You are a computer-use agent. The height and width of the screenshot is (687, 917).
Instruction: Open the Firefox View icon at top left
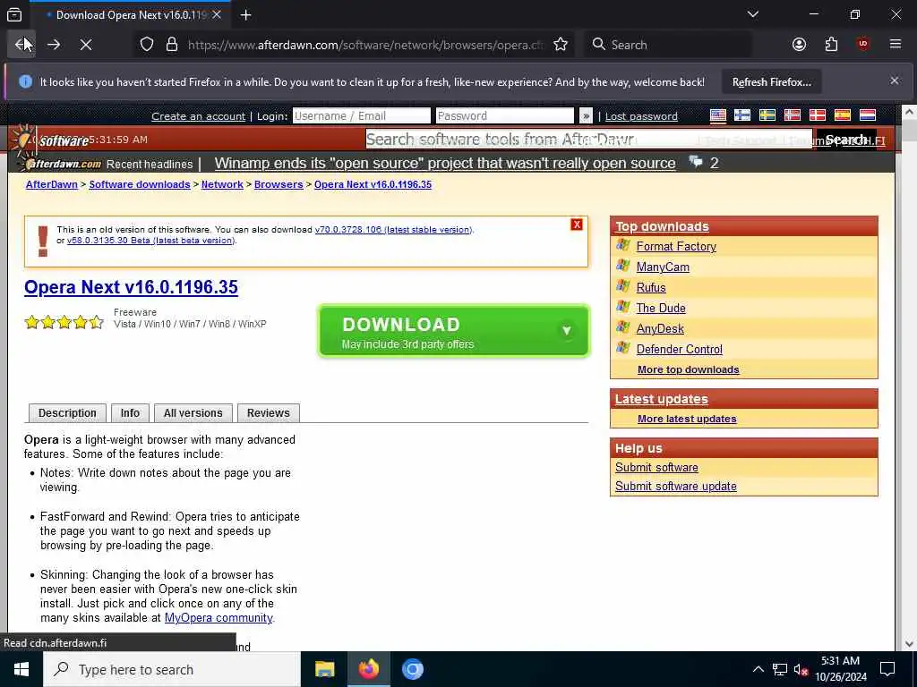[14, 14]
